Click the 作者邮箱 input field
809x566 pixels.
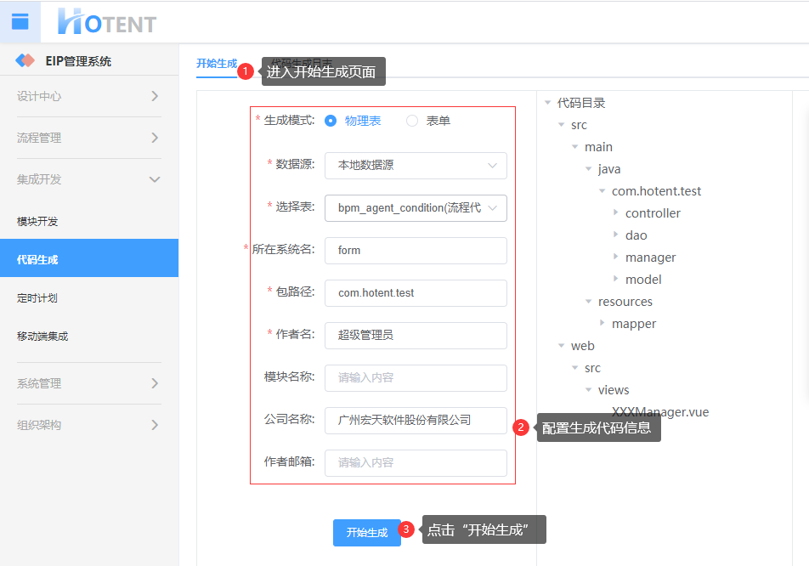click(416, 463)
